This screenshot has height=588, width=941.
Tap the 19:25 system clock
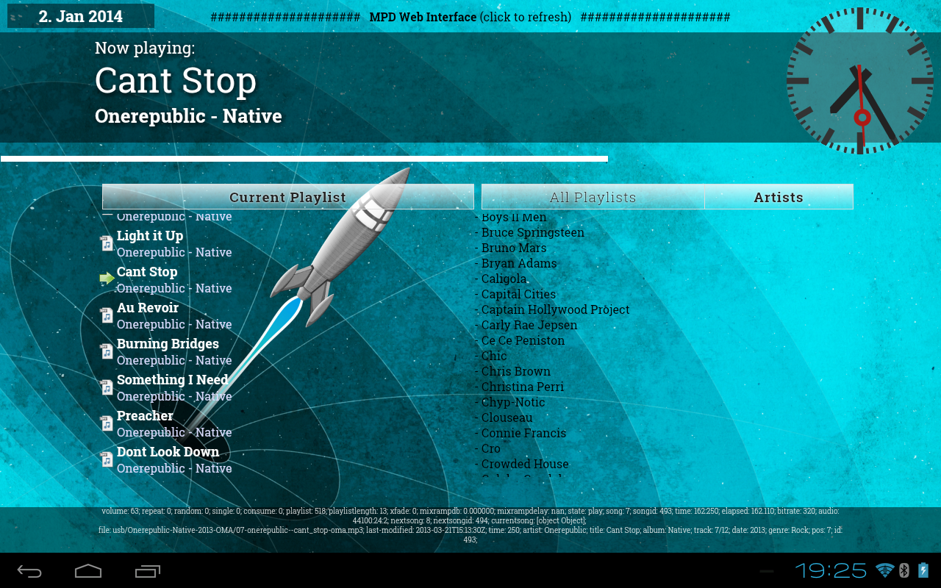831,570
